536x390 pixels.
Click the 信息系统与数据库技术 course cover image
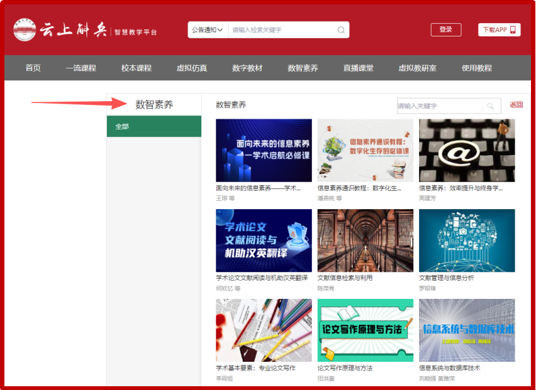tap(467, 330)
